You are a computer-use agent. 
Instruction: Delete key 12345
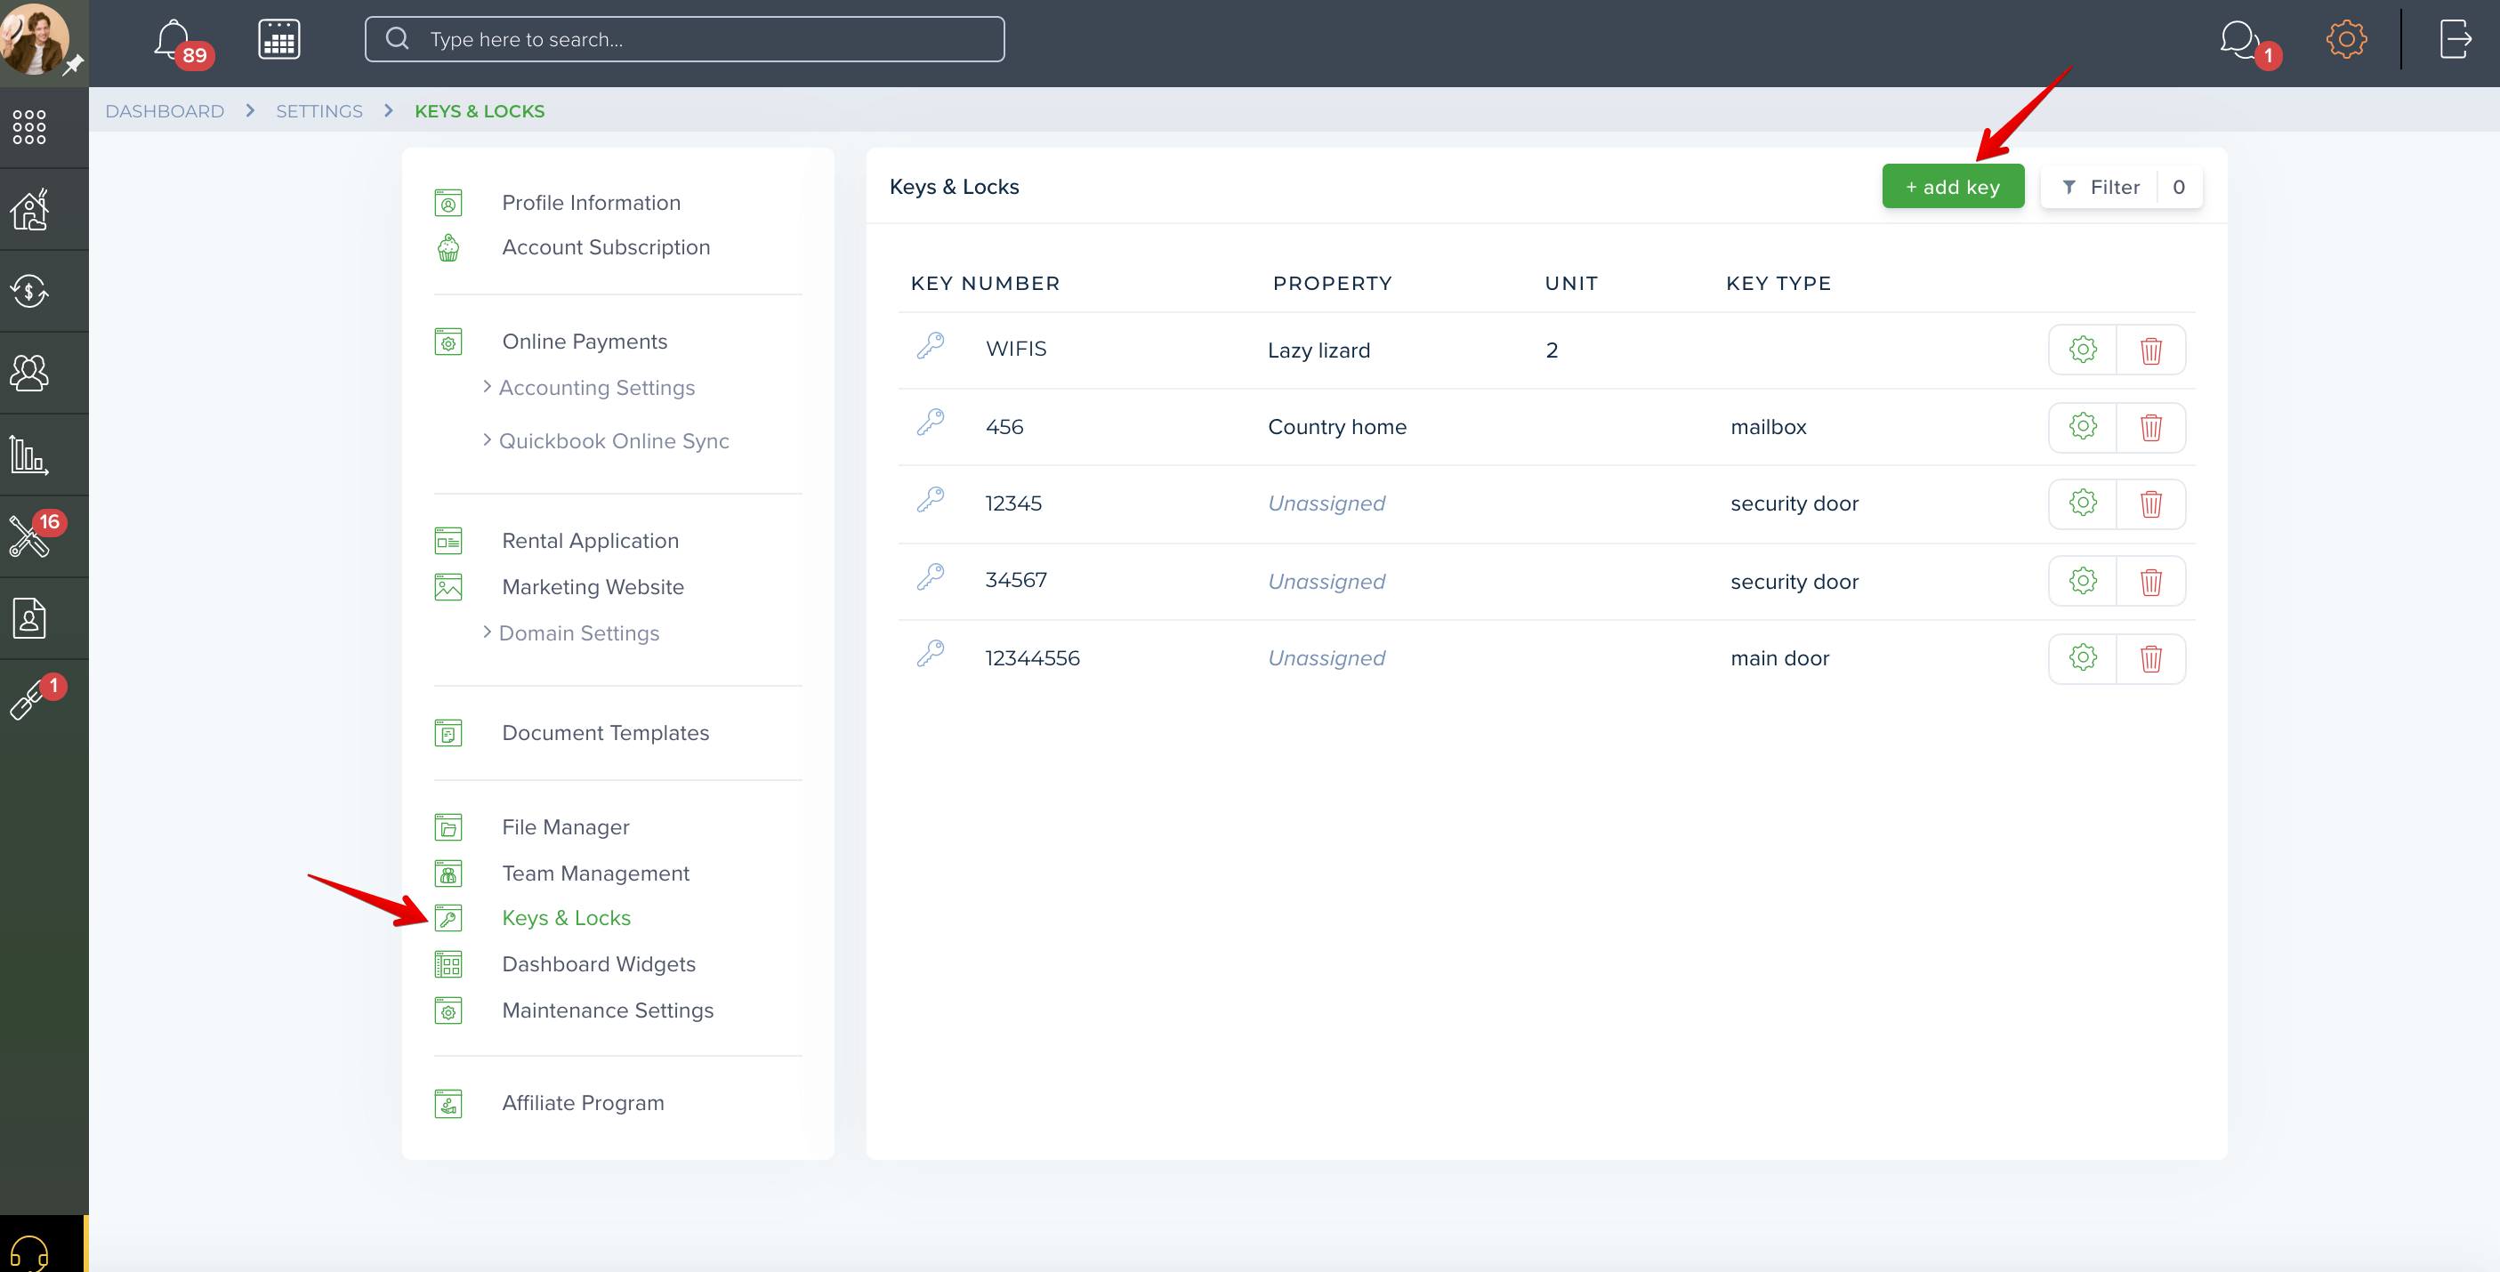coord(2150,503)
